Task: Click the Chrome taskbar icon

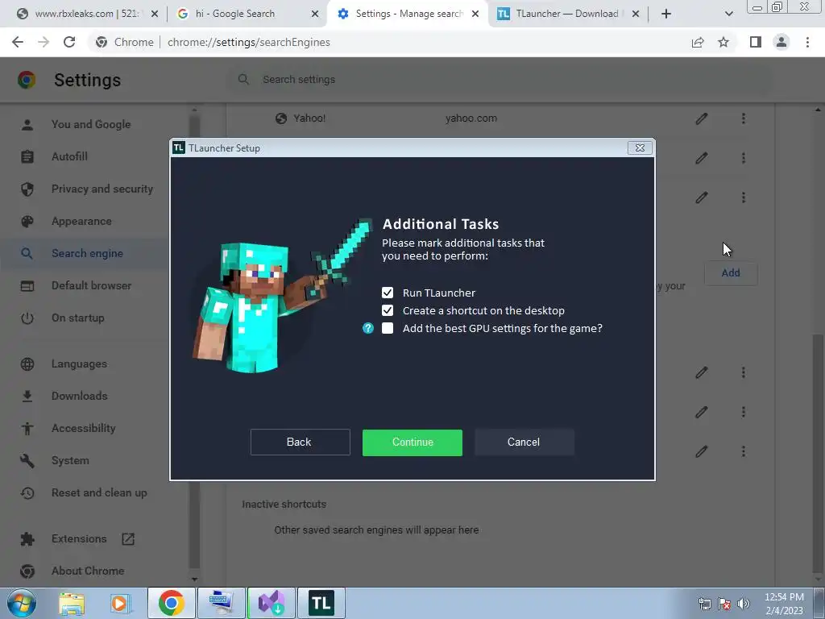Action: point(171,603)
